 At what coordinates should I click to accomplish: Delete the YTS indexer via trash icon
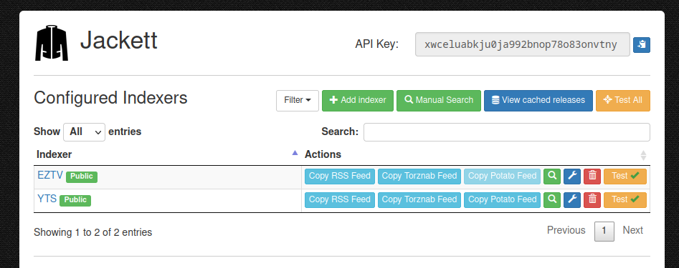592,200
